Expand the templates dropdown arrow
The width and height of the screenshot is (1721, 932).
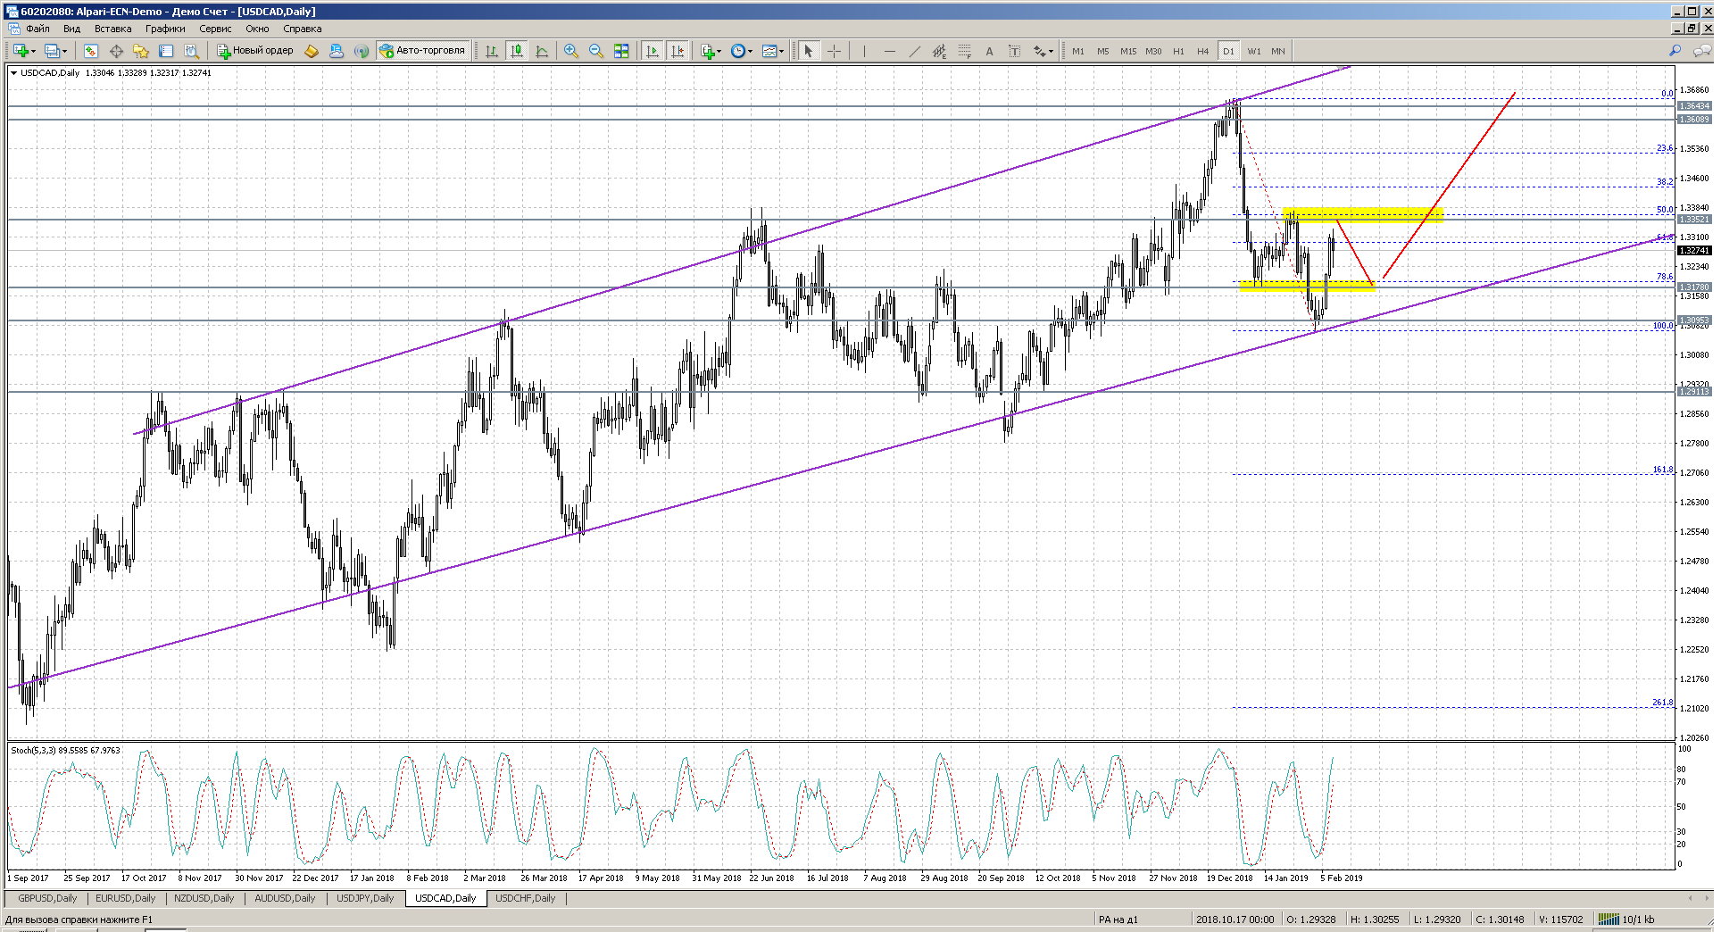point(782,51)
